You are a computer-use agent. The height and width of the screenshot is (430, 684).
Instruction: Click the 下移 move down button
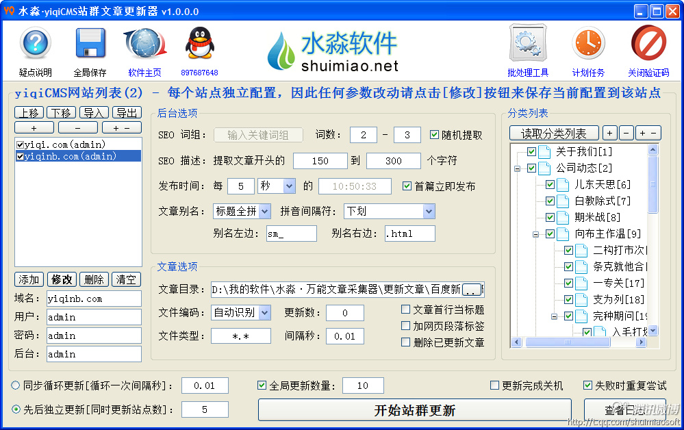[61, 113]
